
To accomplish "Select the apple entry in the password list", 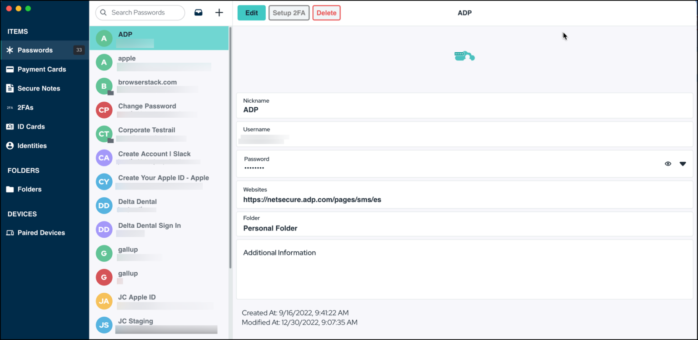I will coord(150,62).
